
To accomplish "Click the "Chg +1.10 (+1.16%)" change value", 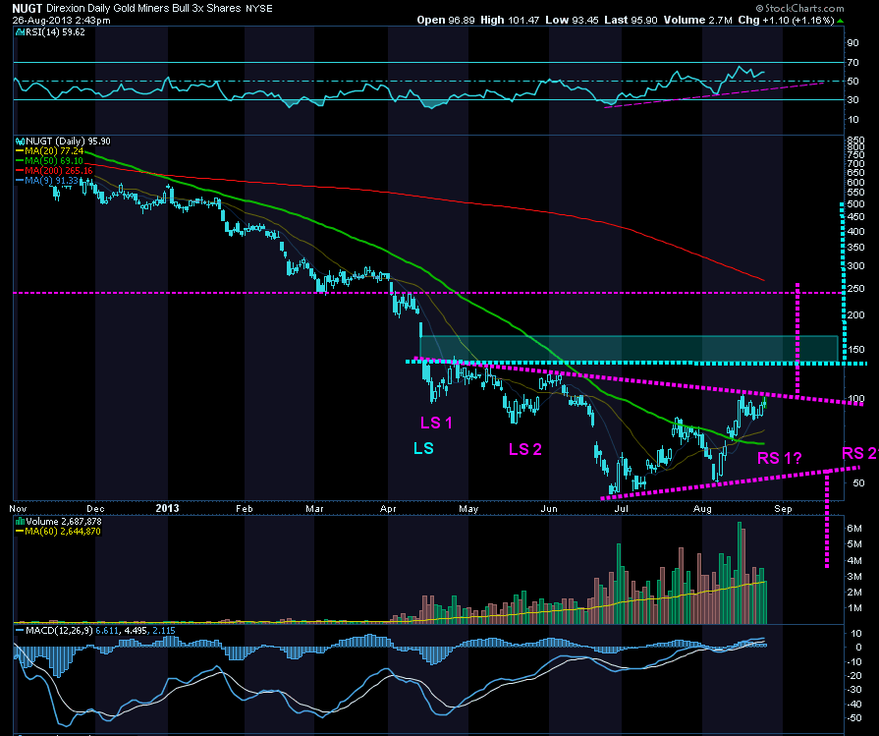I will pos(786,21).
